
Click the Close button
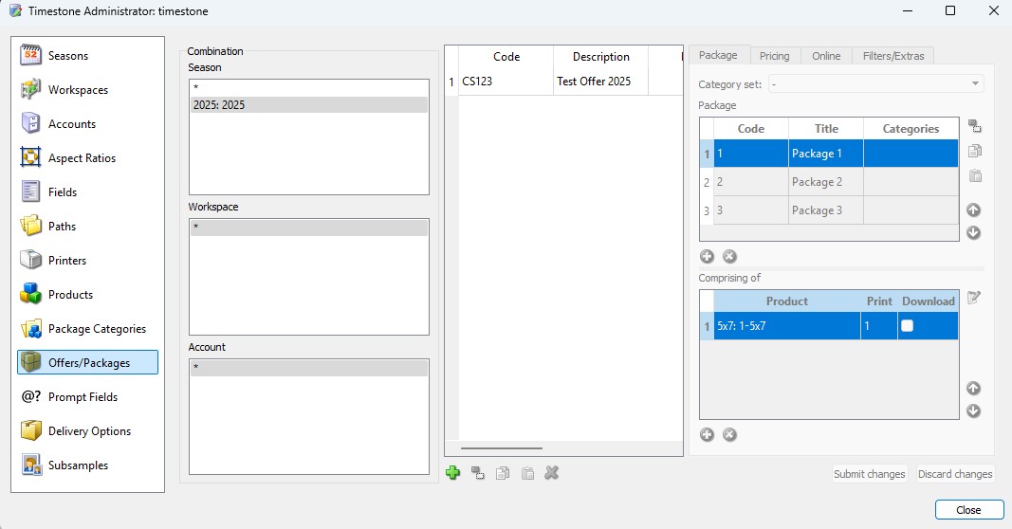[968, 510]
